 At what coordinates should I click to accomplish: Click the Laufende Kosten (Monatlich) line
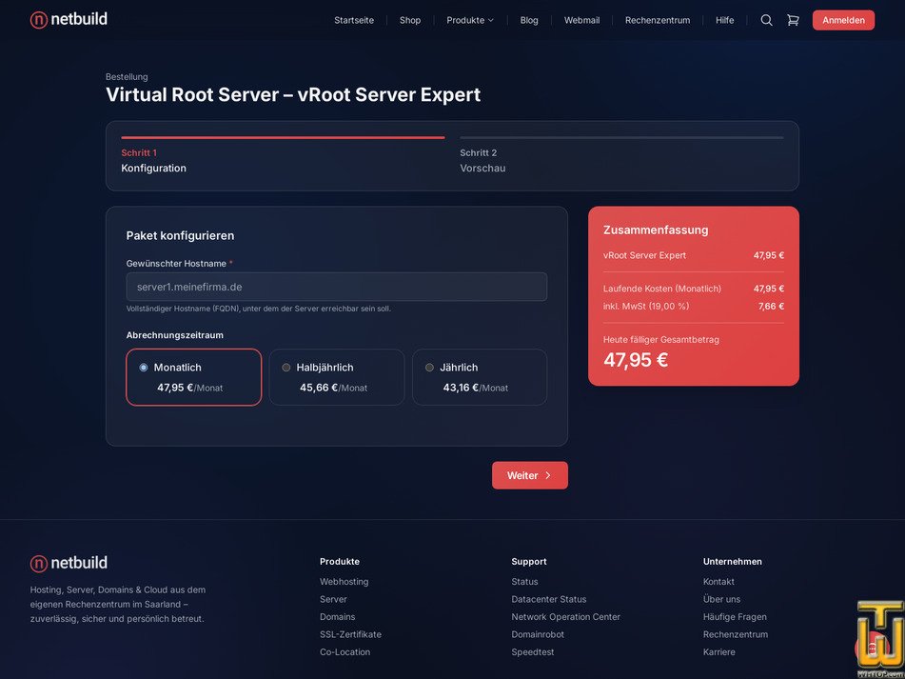pos(693,289)
